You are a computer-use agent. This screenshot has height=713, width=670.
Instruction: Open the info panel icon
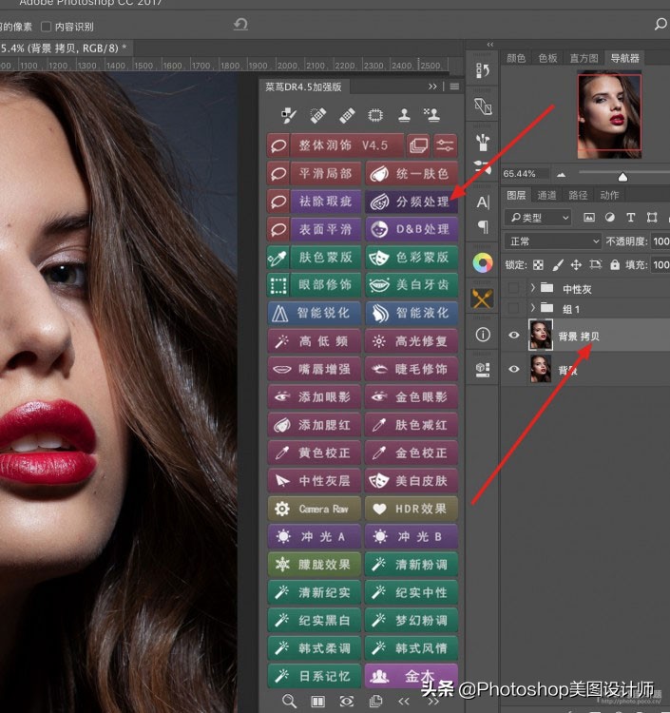pyautogui.click(x=483, y=335)
